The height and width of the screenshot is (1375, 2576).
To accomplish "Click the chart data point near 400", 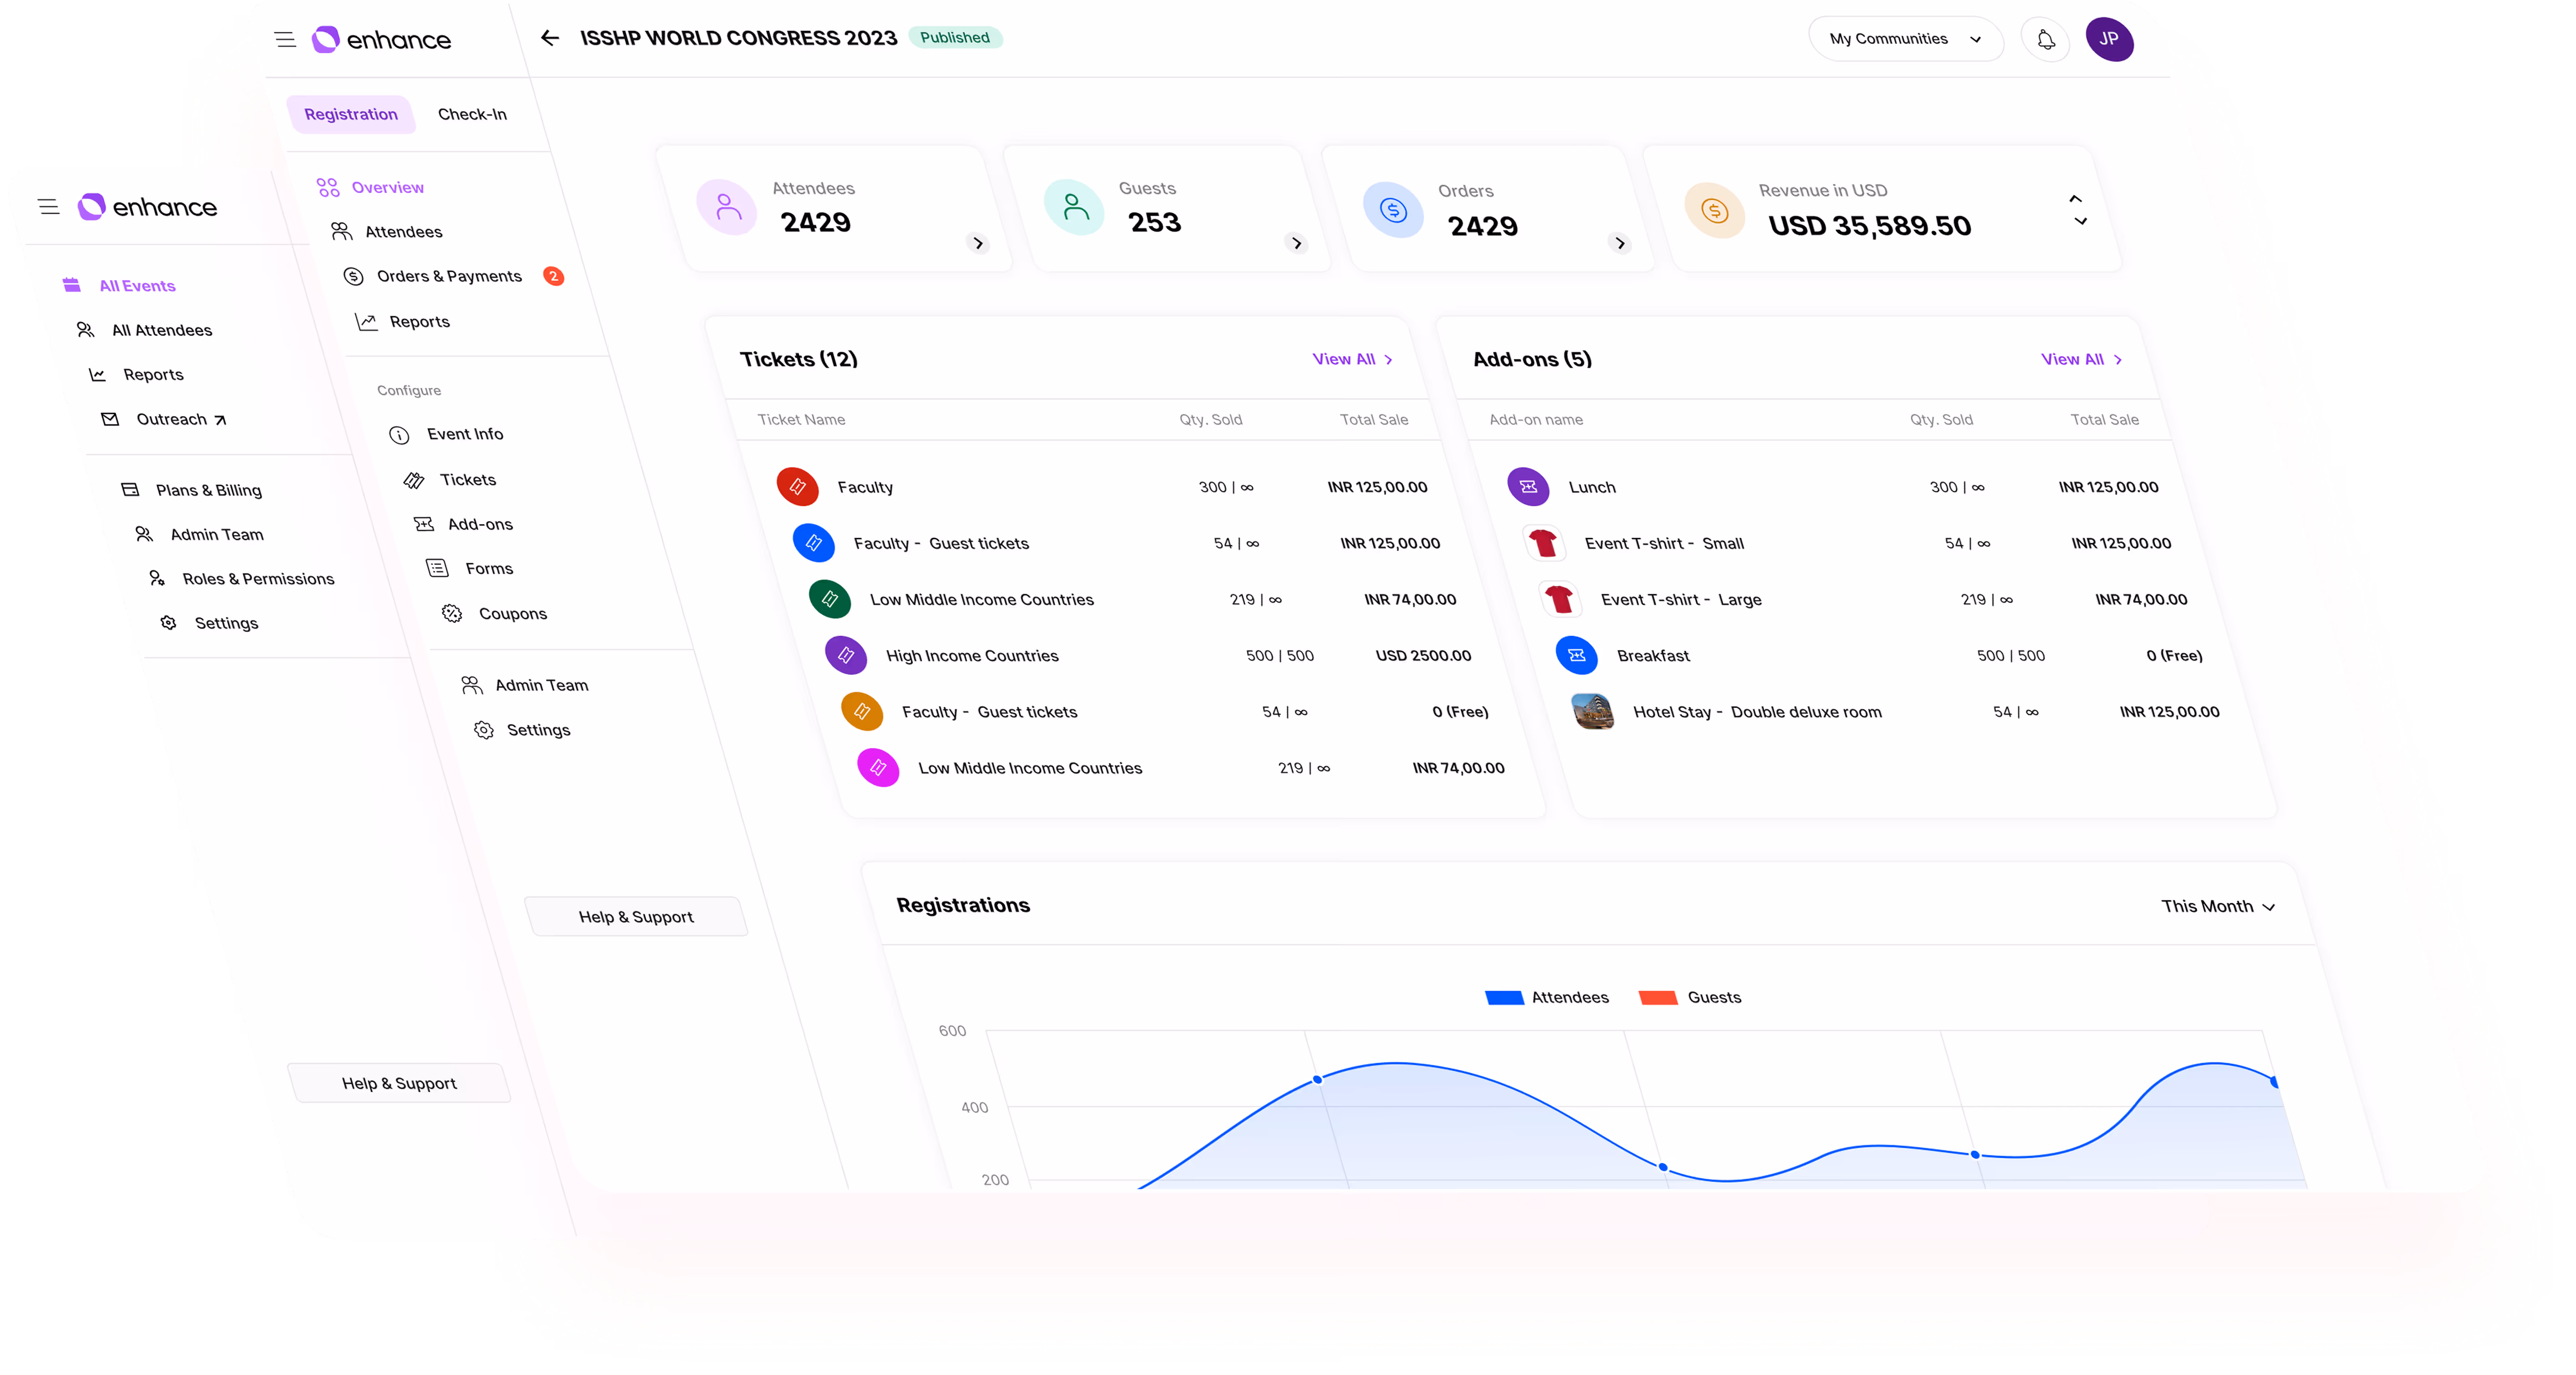I will (1317, 1079).
